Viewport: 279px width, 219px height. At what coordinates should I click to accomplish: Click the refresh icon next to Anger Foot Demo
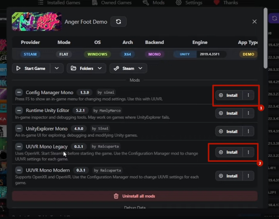tap(118, 22)
